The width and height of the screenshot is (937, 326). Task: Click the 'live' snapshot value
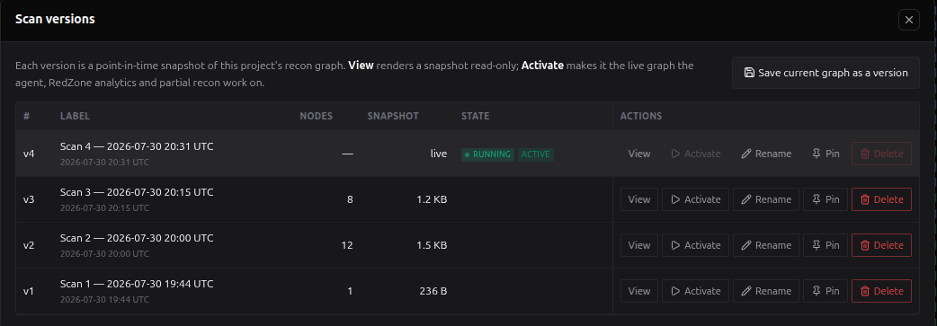point(439,154)
